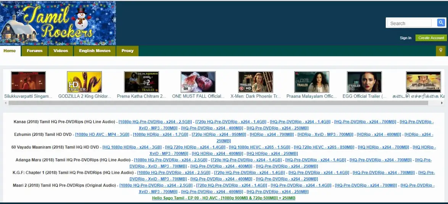Open Kanaa 720p HQ-Pre-DVDRip 1.4GB link

(x=231, y=122)
